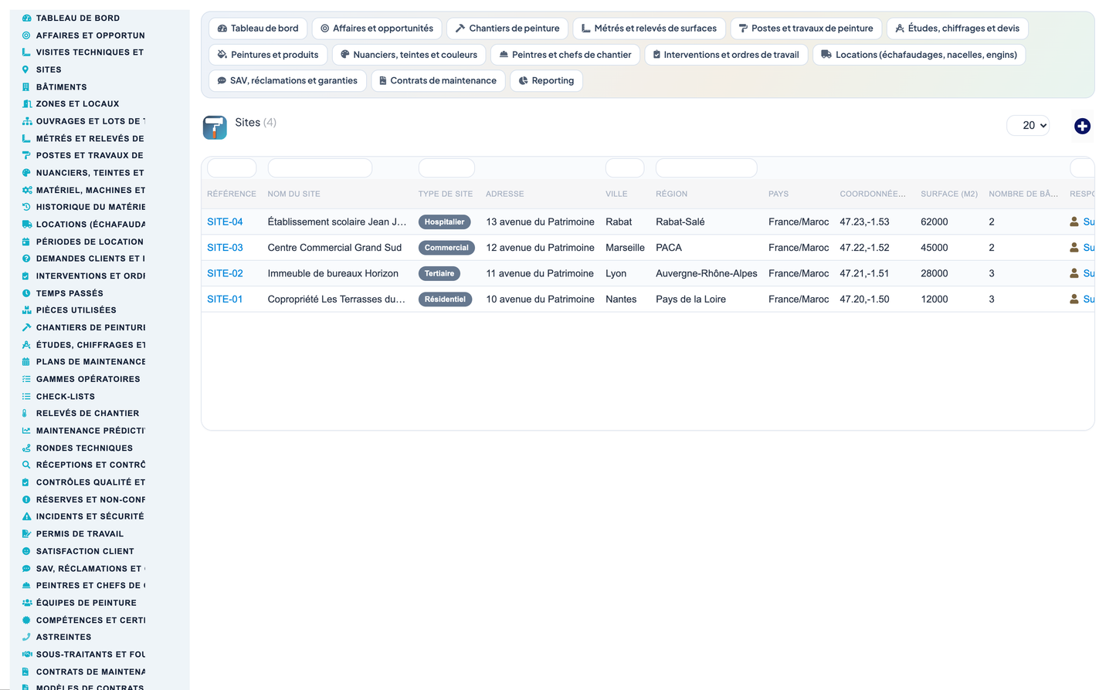
Task: Click the warning triangle Incidents et sécurité icon
Action: 26,516
